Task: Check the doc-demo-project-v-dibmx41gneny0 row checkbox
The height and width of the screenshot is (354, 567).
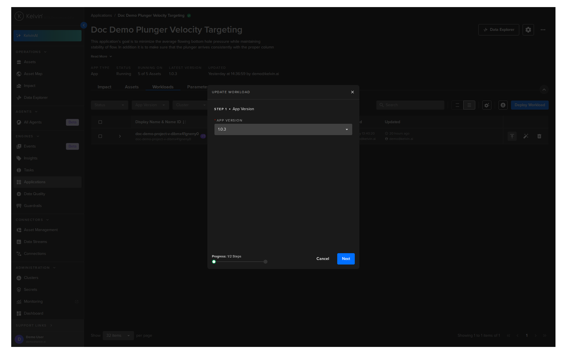Action: (100, 136)
